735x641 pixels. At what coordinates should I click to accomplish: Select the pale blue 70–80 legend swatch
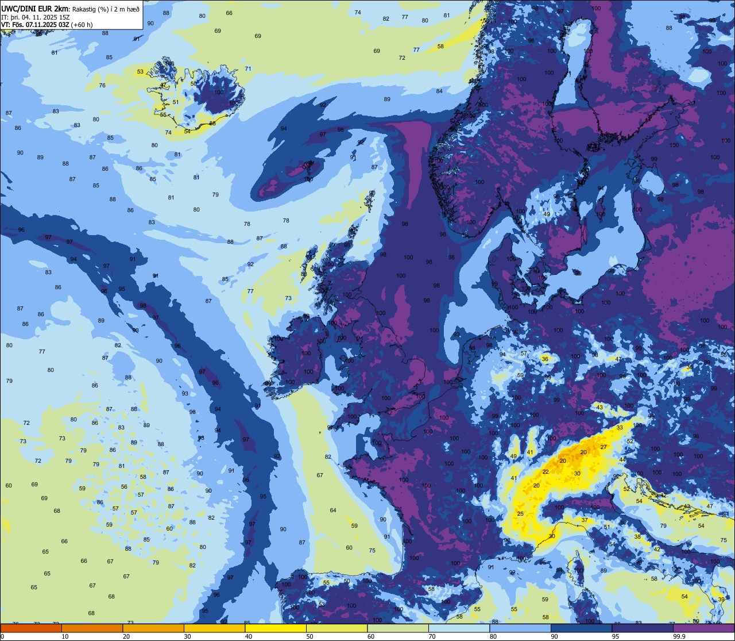[x=459, y=628]
